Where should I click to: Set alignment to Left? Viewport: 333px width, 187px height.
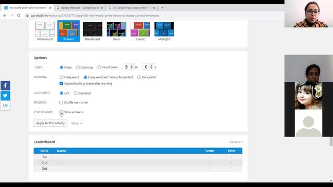click(61, 94)
